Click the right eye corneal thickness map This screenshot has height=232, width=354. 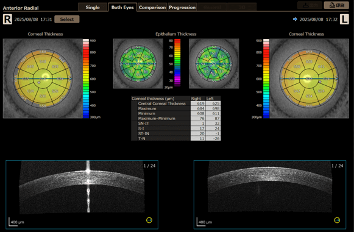coord(43,79)
